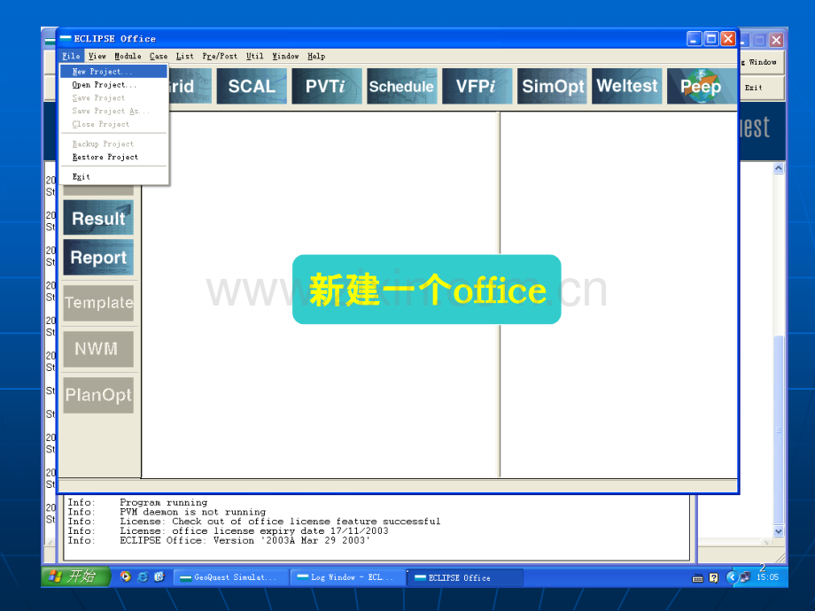Open the VFPi module

[x=477, y=86]
